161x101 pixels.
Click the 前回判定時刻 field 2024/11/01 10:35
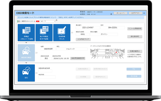pyautogui.click(x=61, y=59)
